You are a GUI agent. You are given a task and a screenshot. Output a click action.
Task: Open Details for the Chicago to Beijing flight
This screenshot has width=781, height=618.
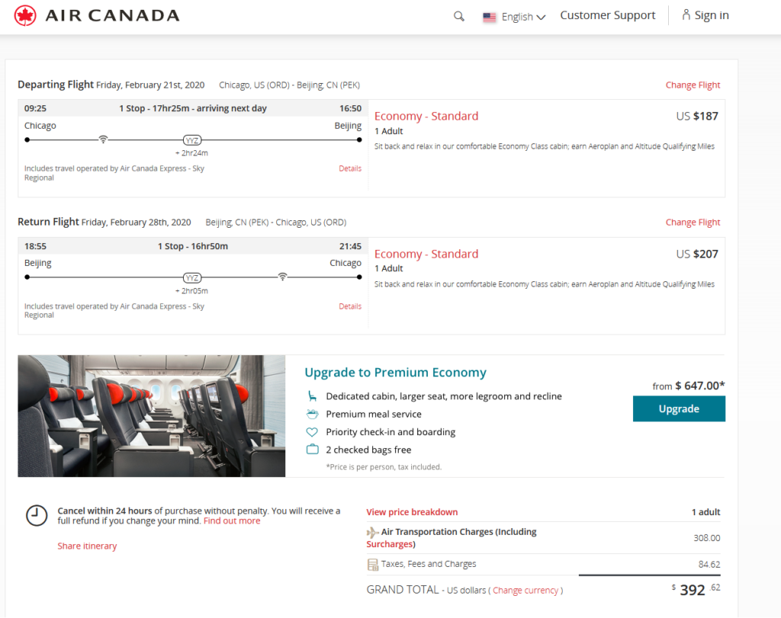[350, 168]
